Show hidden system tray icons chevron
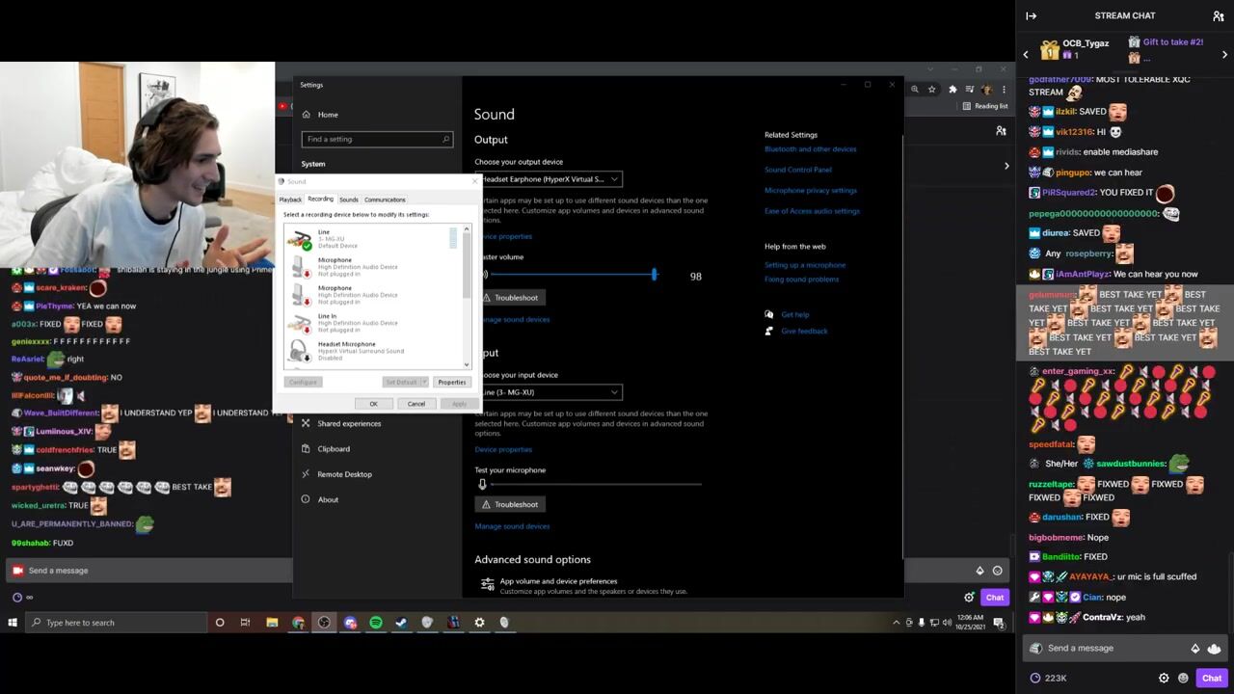Image resolution: width=1234 pixels, height=694 pixels. click(896, 623)
